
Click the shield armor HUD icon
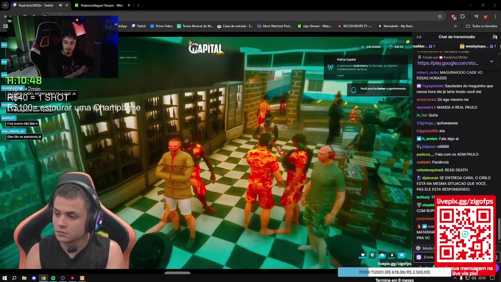(372, 255)
